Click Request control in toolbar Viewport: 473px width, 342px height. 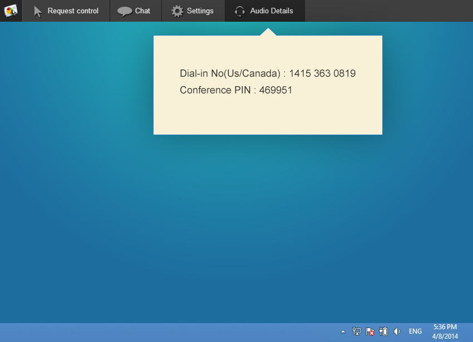click(x=66, y=11)
